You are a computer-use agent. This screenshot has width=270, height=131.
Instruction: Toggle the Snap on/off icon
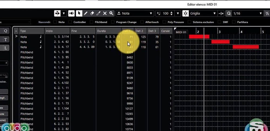pyautogui.click(x=185, y=14)
